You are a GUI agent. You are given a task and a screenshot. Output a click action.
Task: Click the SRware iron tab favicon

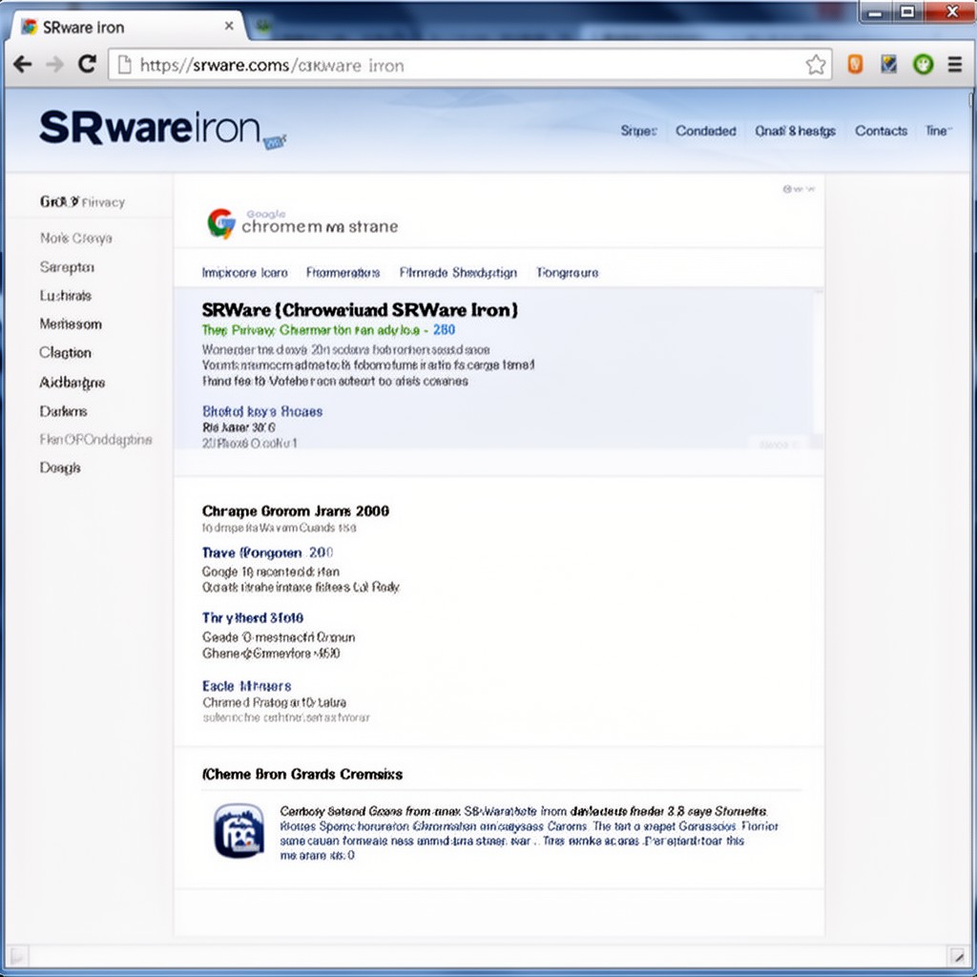coord(29,27)
